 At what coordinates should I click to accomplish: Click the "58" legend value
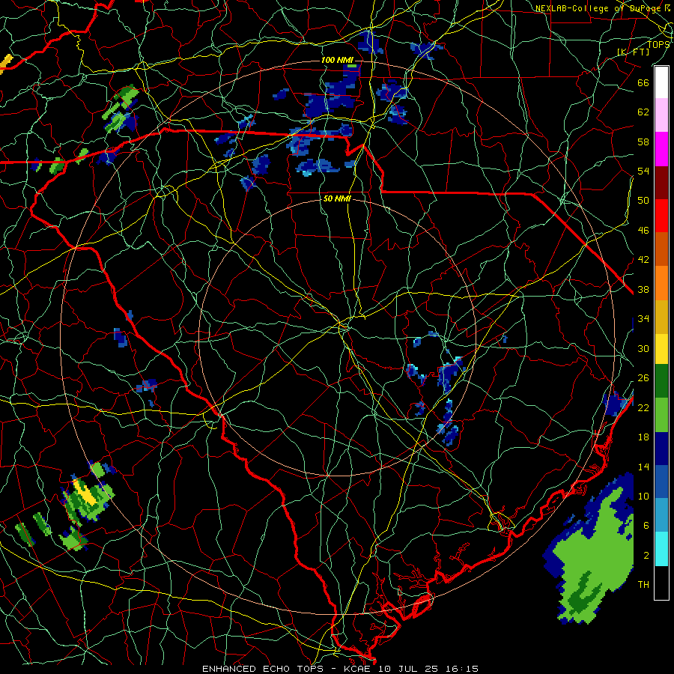643,142
